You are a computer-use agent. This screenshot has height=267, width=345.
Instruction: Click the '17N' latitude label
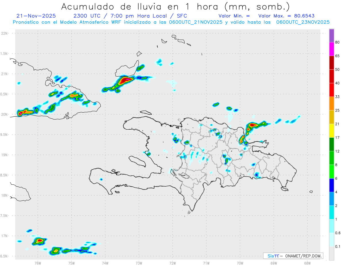[4, 236]
